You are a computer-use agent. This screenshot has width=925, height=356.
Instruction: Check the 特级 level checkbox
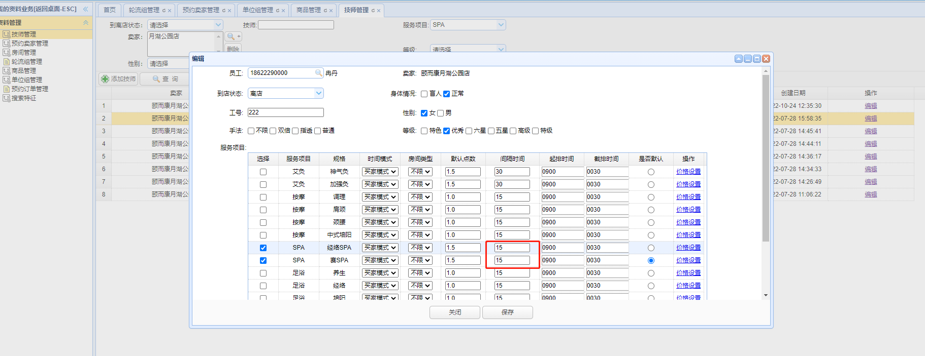[x=535, y=131]
